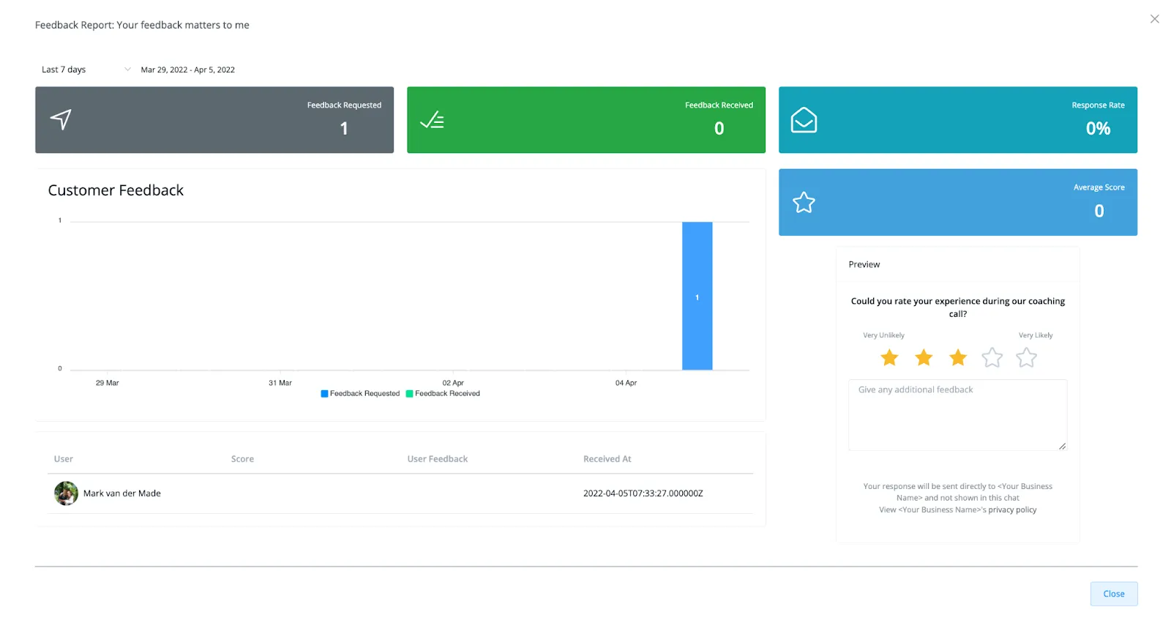
Task: Click the Very Likely label
Action: pyautogui.click(x=1036, y=335)
